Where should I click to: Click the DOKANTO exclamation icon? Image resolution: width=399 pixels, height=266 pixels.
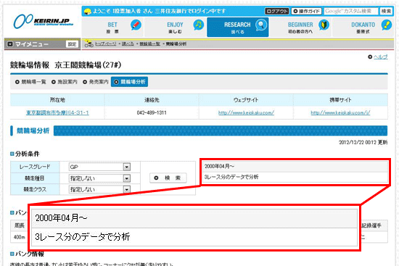[x=386, y=25]
